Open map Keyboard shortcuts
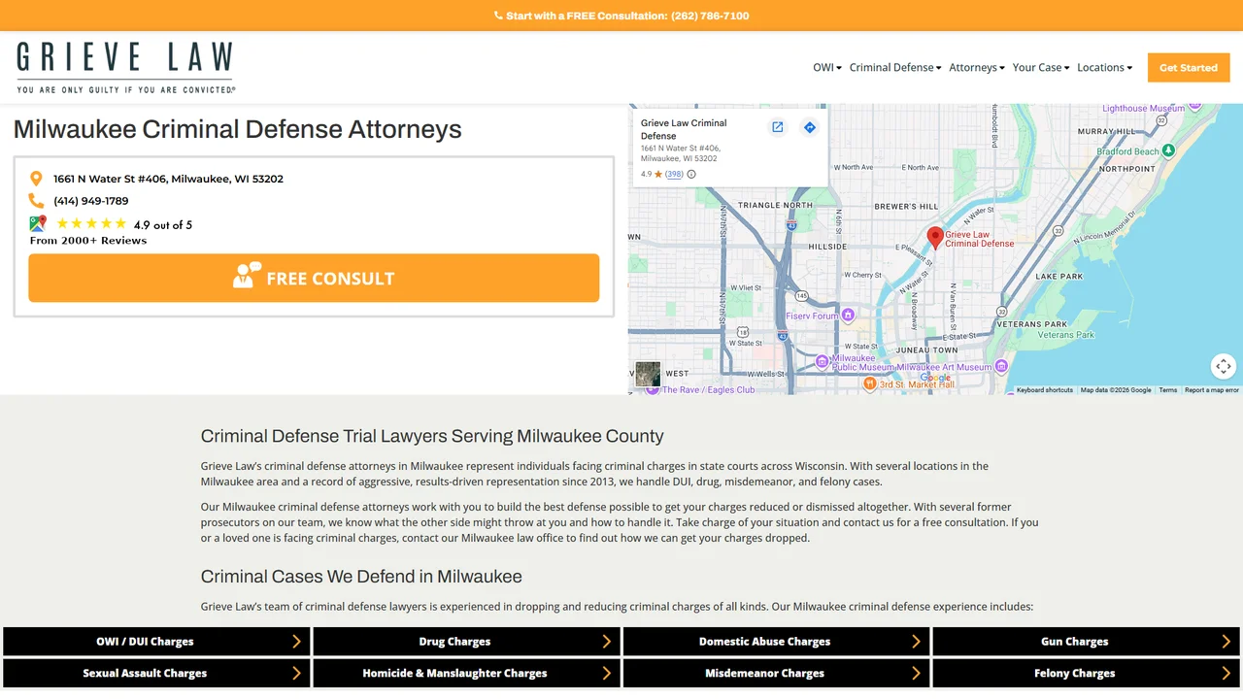 1045,390
